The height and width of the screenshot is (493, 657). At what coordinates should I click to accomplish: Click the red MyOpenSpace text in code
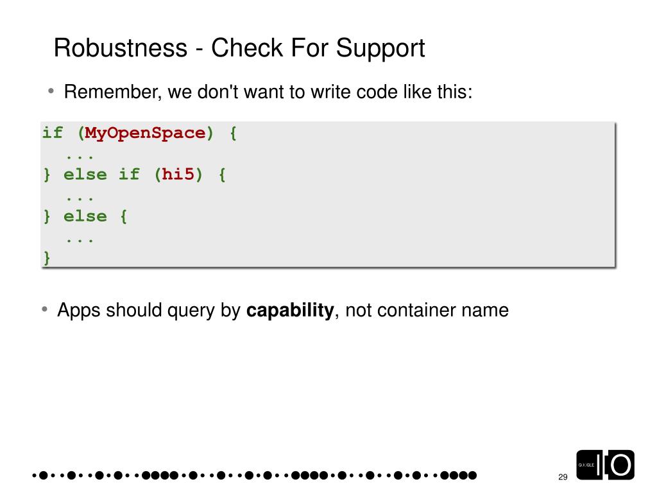[146, 133]
